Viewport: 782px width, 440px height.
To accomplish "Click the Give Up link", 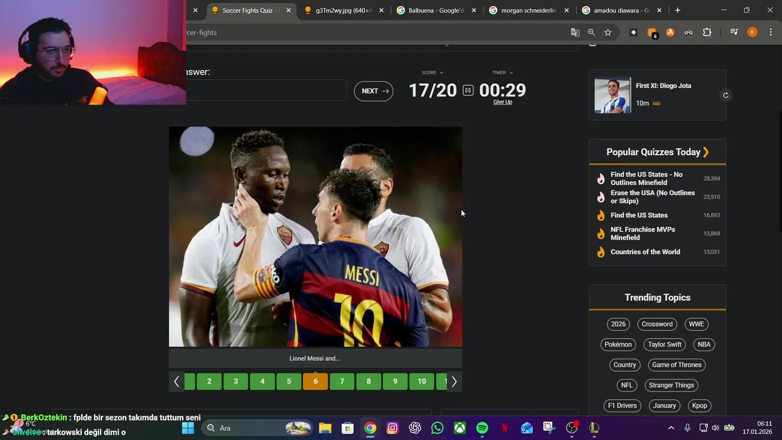I will click(503, 102).
